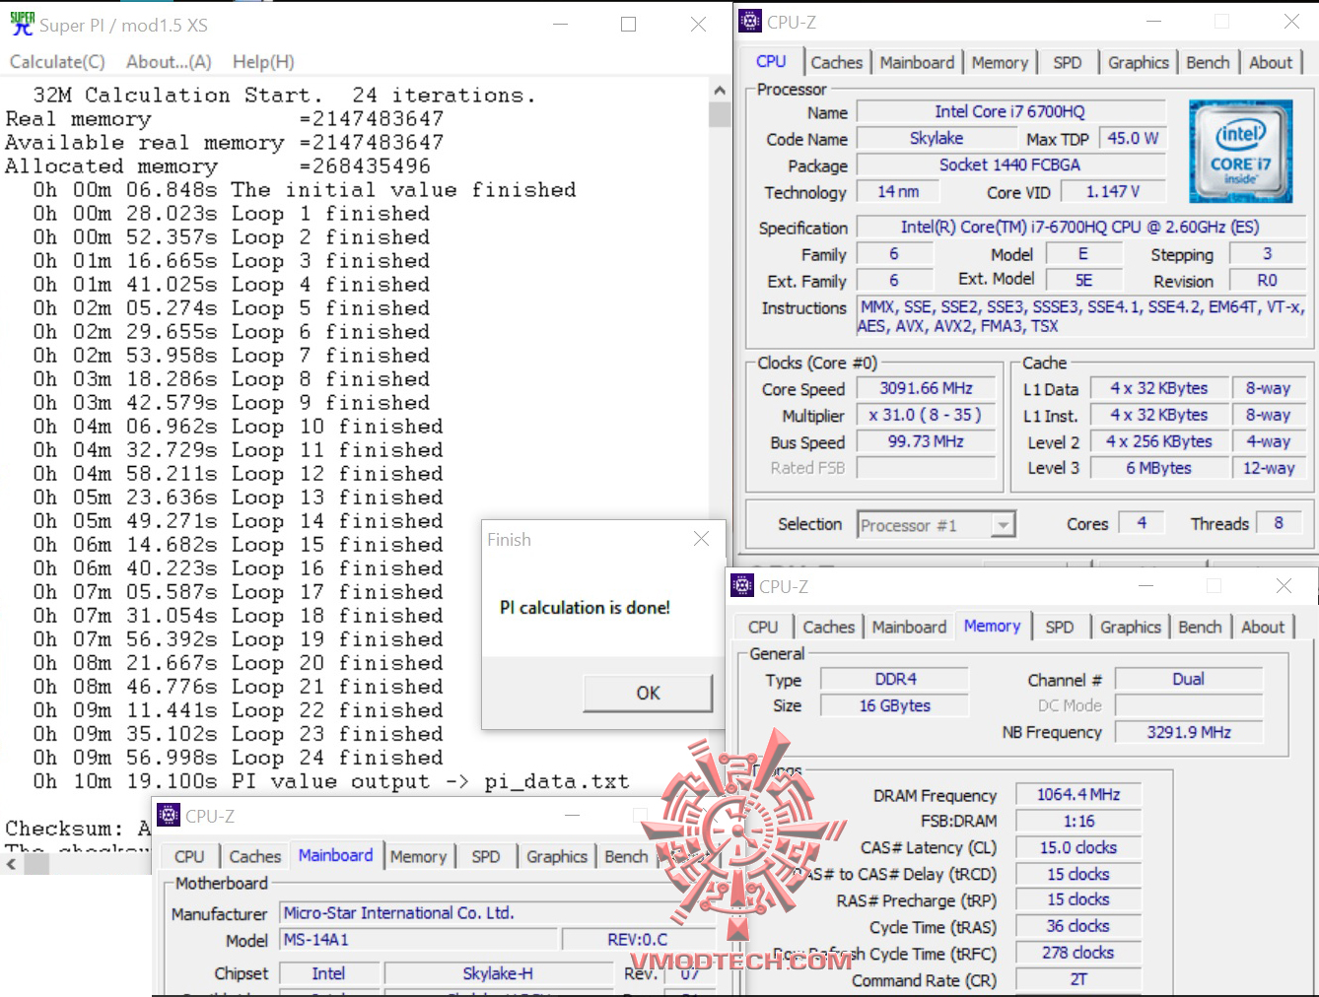Viewport: 1319px width, 997px height.
Task: Click the Core Speed value 3091.66 MHz
Action: [x=926, y=388]
